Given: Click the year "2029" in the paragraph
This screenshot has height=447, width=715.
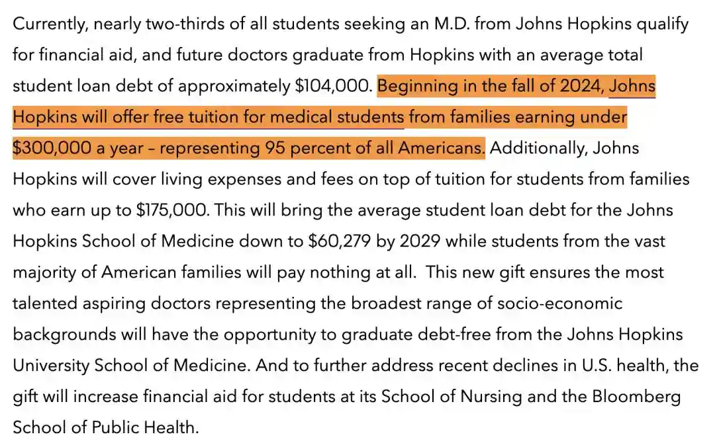Looking at the screenshot, I should pos(418,241).
